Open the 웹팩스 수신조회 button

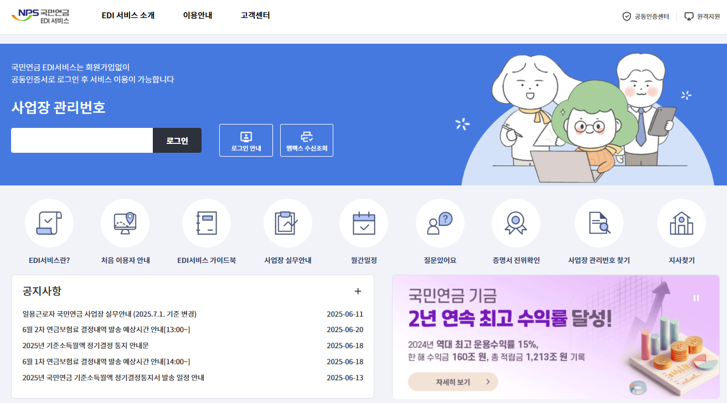point(307,141)
